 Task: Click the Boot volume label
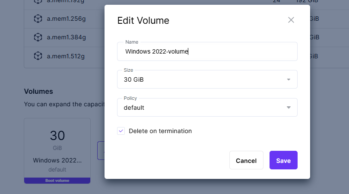click(57, 181)
